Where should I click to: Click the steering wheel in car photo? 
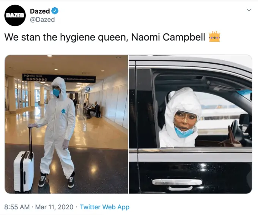(236, 130)
